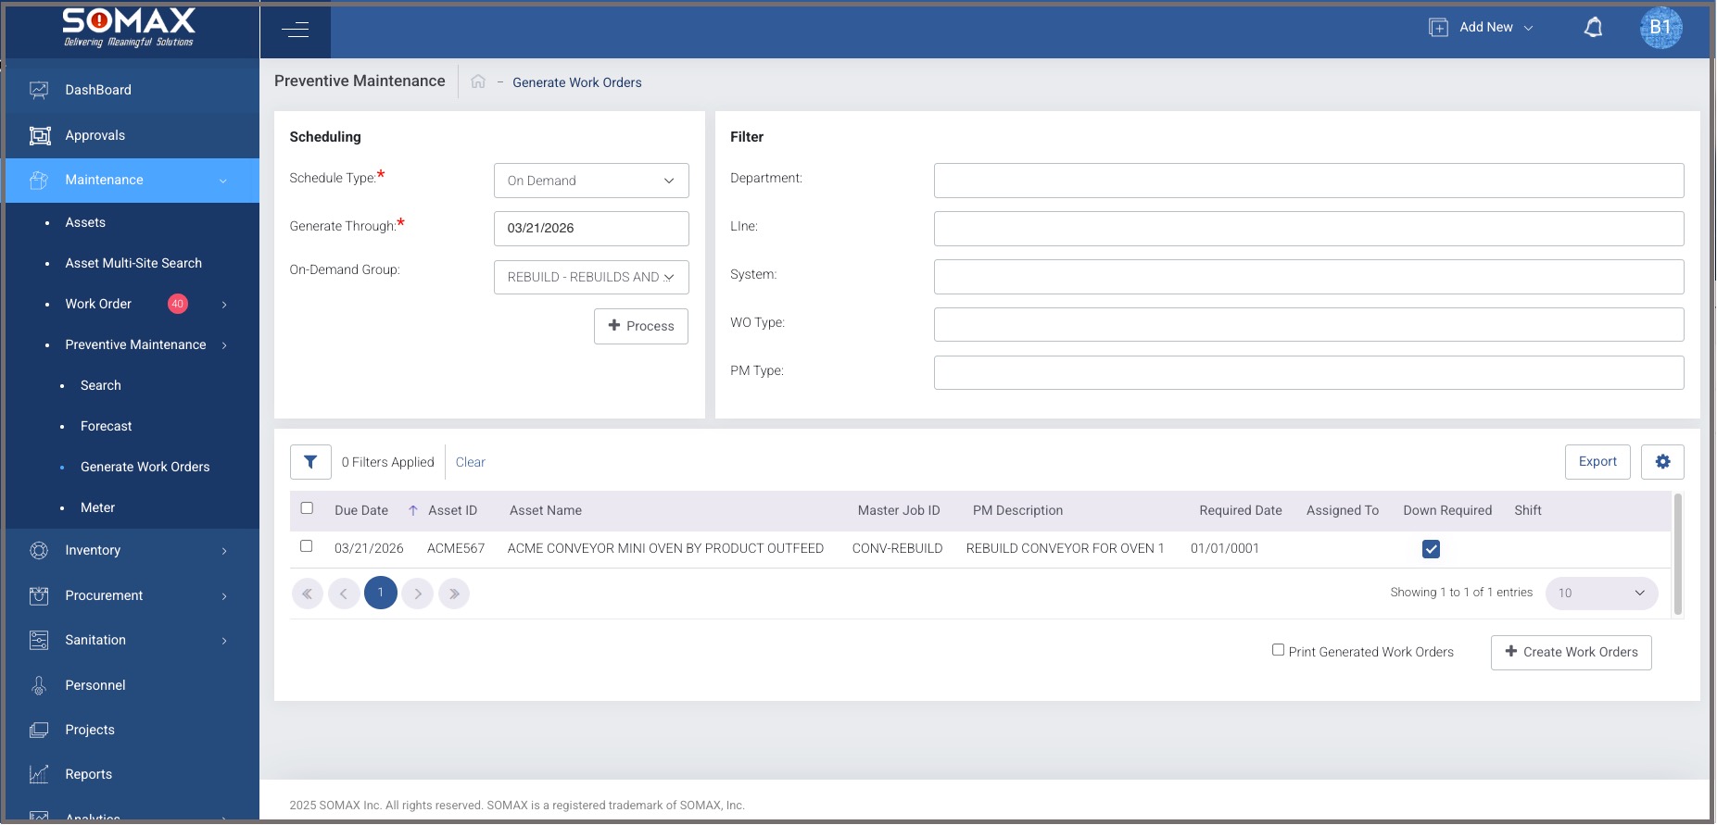Go to the first page of results

coord(308,594)
